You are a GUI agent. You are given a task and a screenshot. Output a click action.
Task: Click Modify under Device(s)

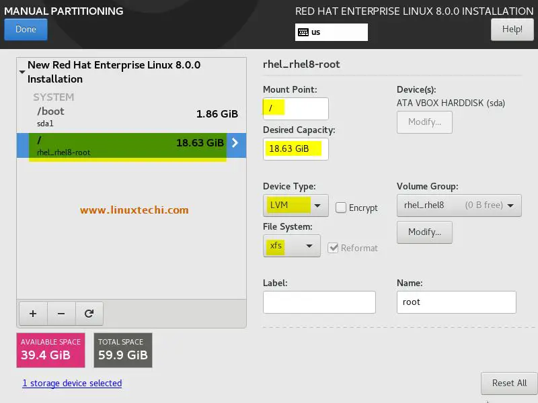coord(424,122)
